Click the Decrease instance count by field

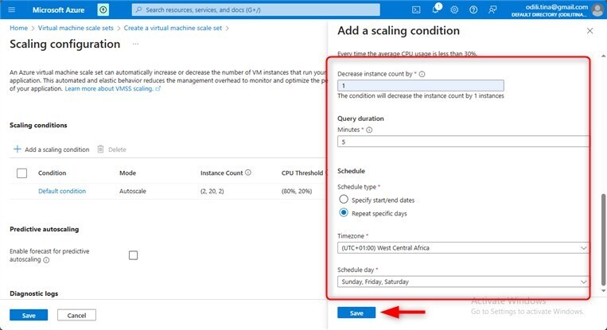pos(421,86)
